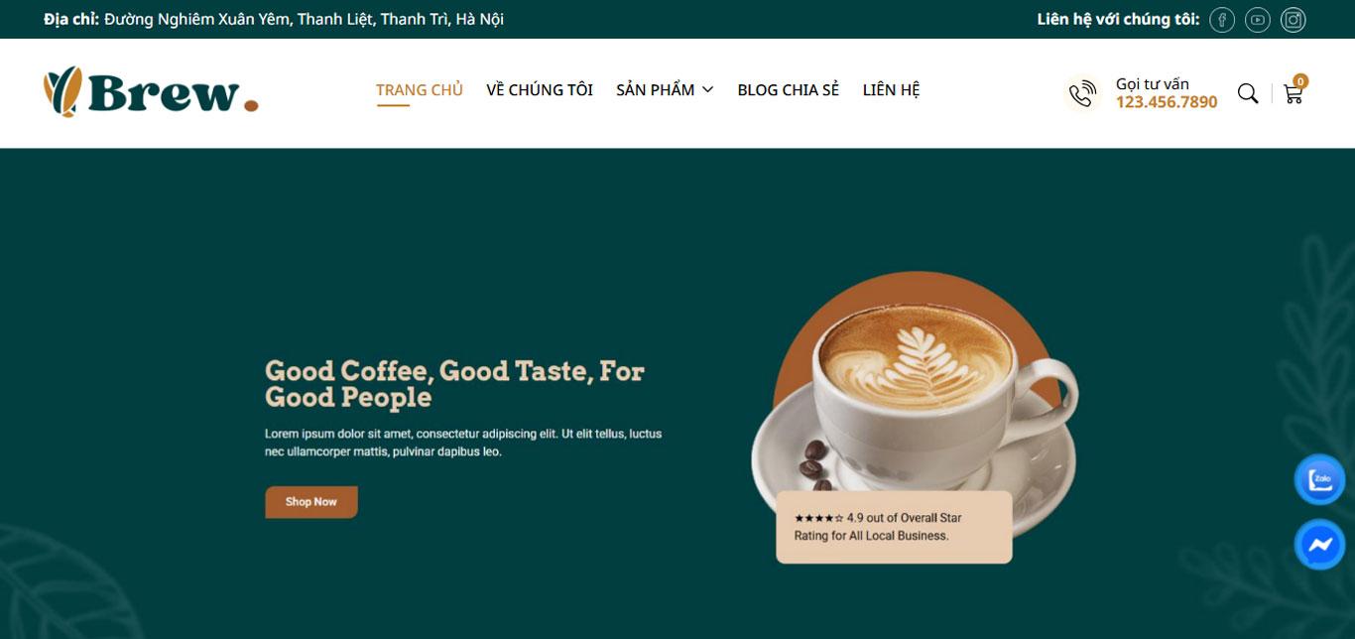This screenshot has height=639, width=1355.
Task: Open BLOG CHIA SẺ page
Action: (x=789, y=90)
